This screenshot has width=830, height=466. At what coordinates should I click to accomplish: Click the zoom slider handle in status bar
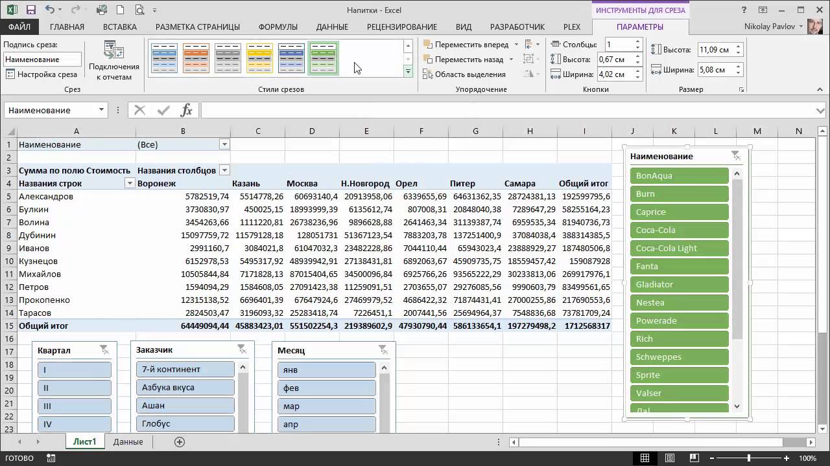click(x=749, y=458)
